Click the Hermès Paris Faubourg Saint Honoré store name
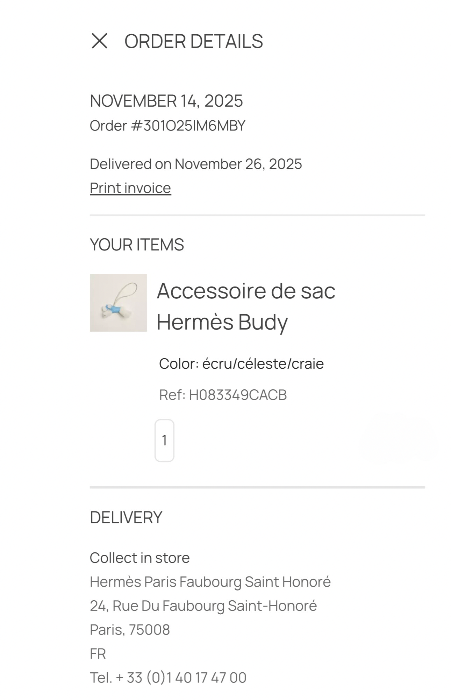The image size is (451, 700). 210,582
